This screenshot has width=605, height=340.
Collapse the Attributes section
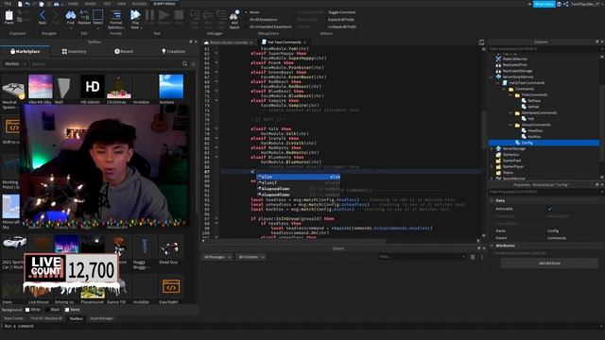pos(492,246)
